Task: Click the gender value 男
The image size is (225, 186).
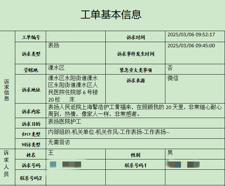Action: pos(170,153)
